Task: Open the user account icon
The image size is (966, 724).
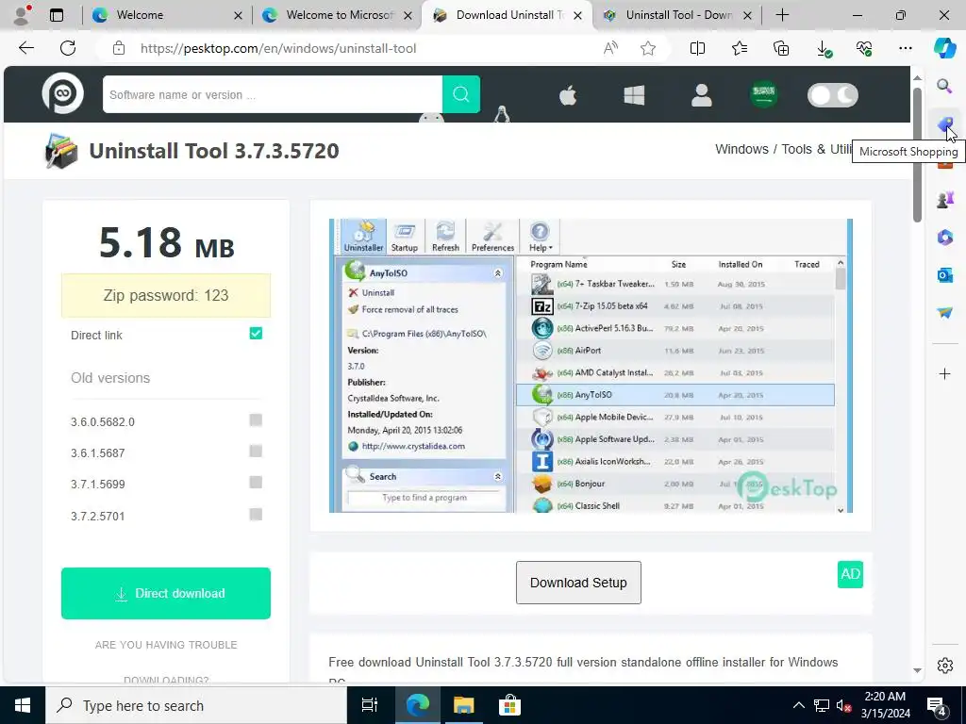Action: pos(701,95)
